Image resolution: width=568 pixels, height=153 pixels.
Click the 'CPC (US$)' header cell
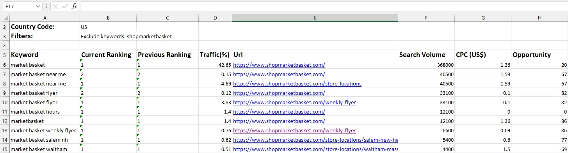tap(483, 55)
